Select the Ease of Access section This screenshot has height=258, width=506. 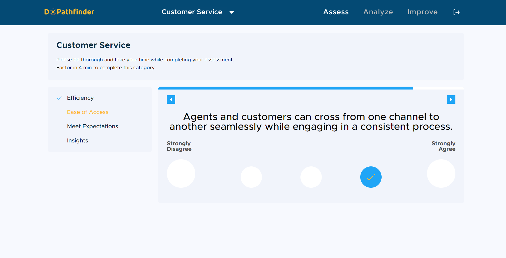pos(87,112)
